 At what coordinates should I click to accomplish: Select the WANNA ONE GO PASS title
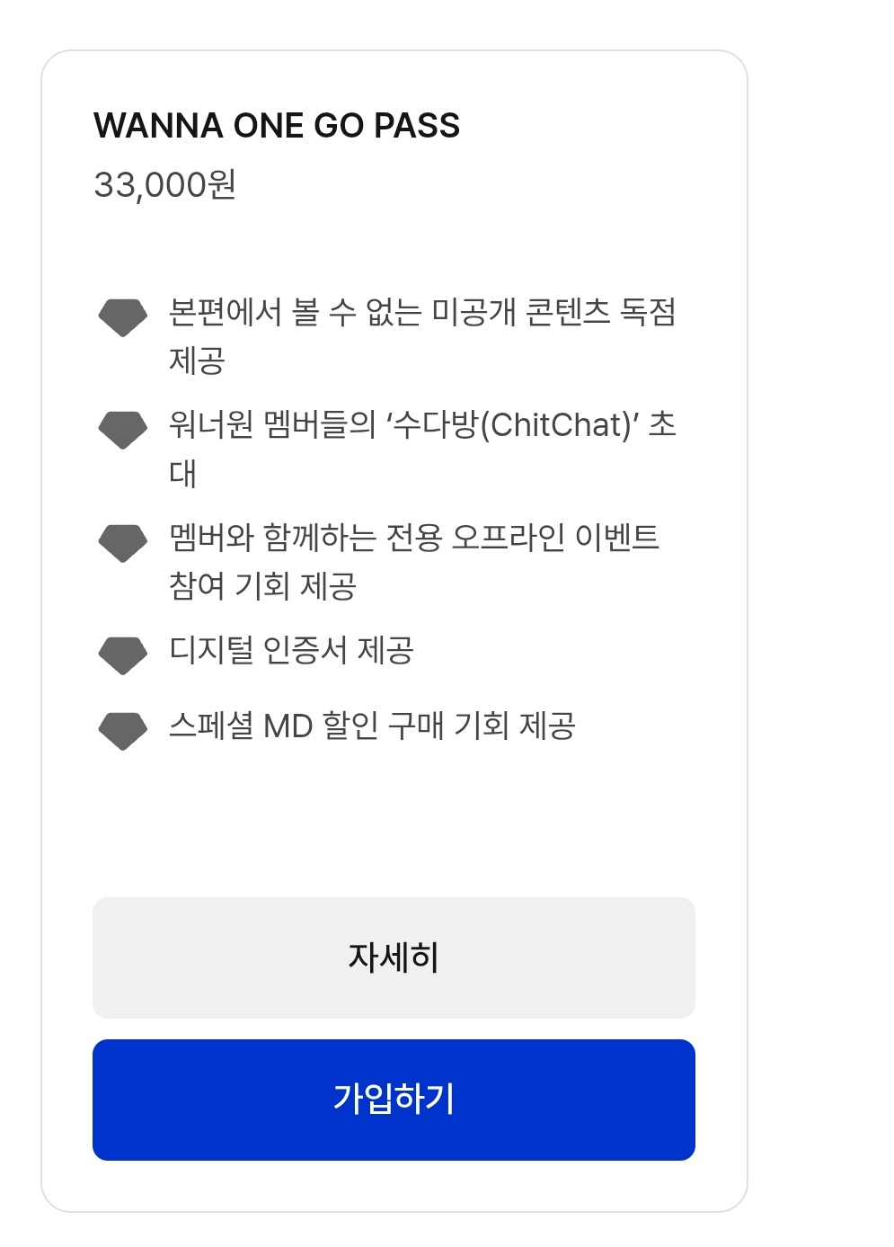(x=277, y=126)
